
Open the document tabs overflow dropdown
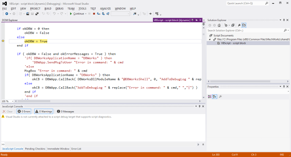[204, 20]
